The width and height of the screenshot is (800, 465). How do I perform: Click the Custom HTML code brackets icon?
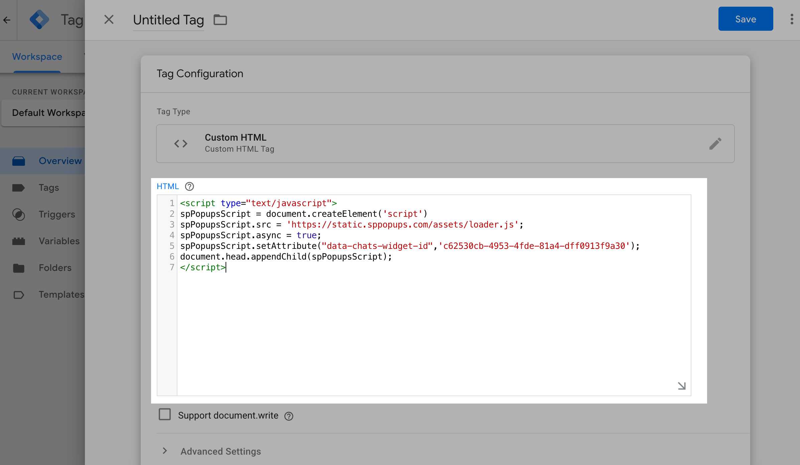pyautogui.click(x=181, y=144)
